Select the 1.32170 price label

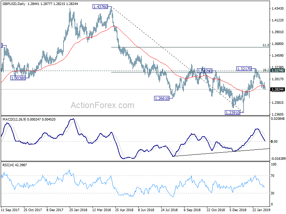244,69
